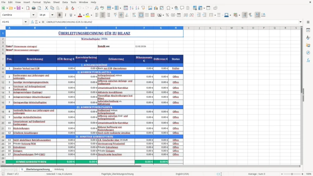The height and width of the screenshot is (176, 313).
Task: Toggle Center Horizontally alignment
Action: [x=103, y=15]
